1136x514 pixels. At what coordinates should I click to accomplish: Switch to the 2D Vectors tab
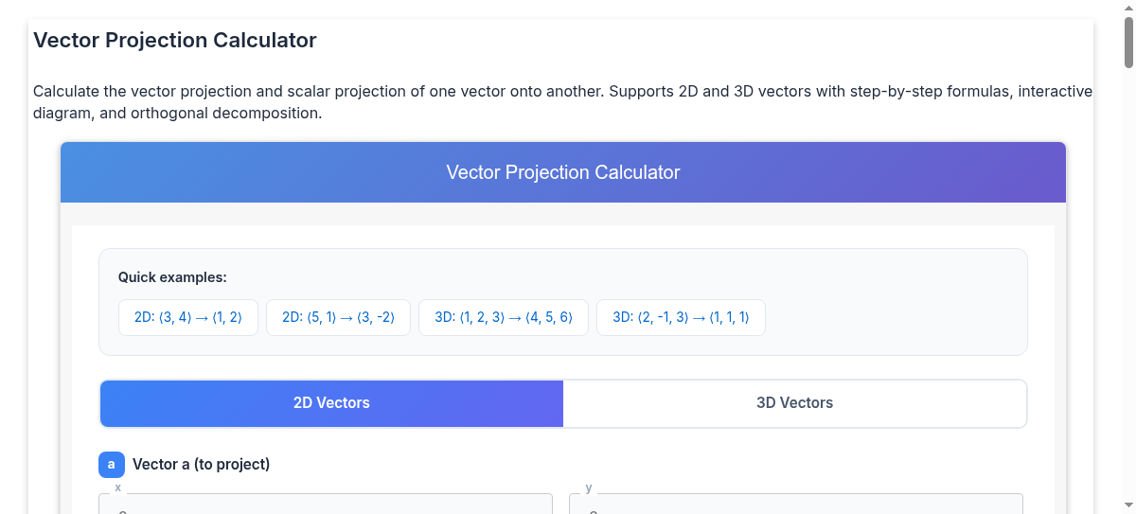tap(331, 403)
